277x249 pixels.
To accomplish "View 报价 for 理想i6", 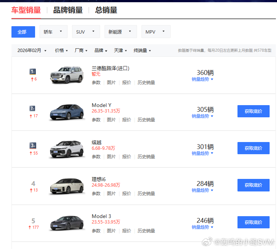I will 126,194.
